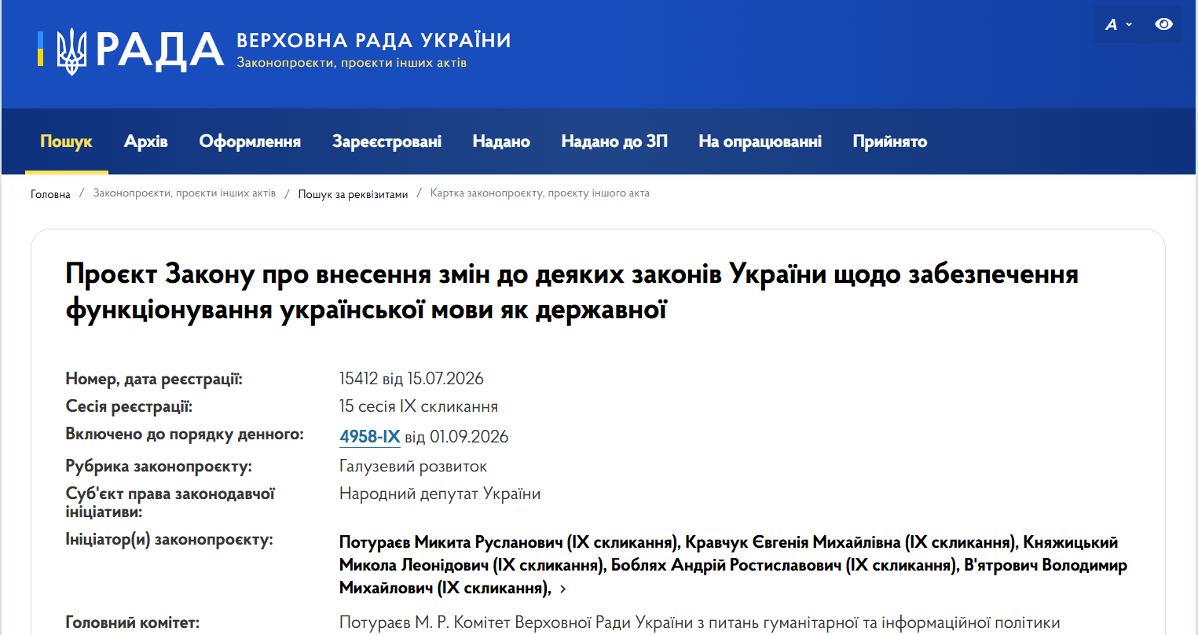Switch to Зареєстровані tab
This screenshot has height=635, width=1198.
point(387,141)
